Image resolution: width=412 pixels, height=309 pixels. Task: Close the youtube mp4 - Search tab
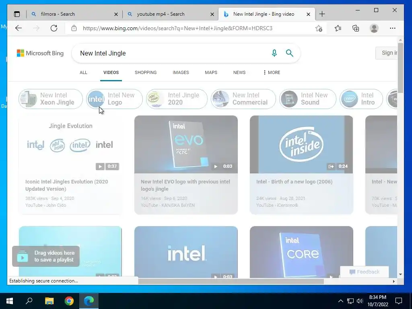[x=212, y=14]
